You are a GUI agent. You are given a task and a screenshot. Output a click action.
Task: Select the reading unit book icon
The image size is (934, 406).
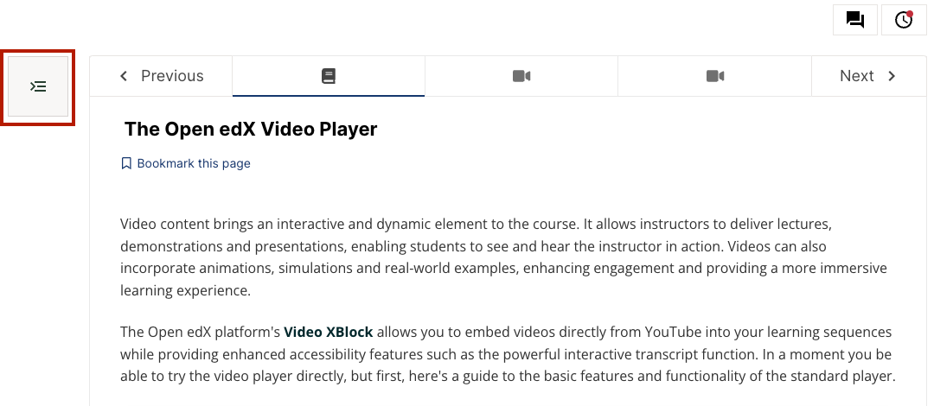click(329, 76)
